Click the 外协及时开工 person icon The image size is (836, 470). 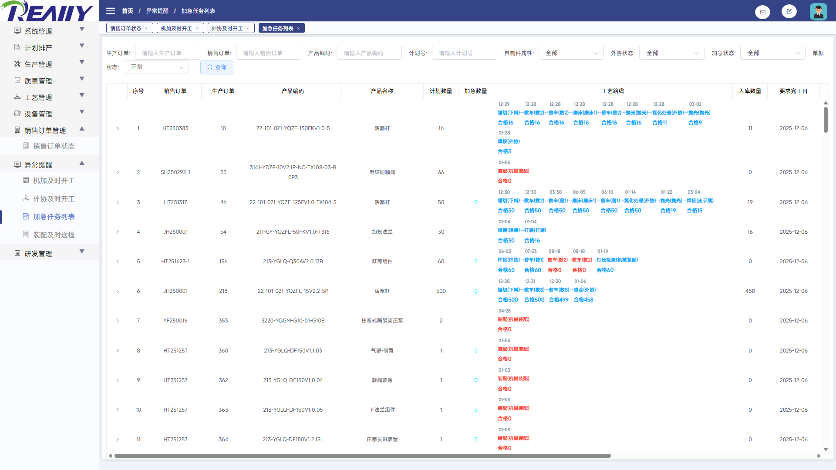(26, 198)
